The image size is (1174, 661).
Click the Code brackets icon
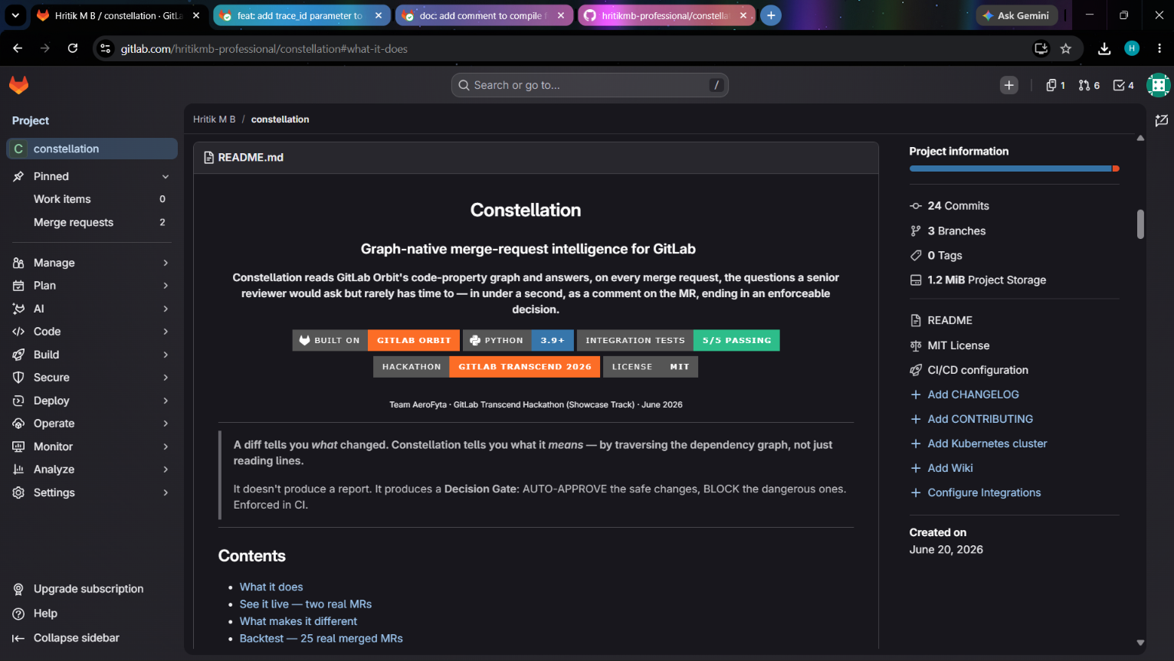click(18, 332)
